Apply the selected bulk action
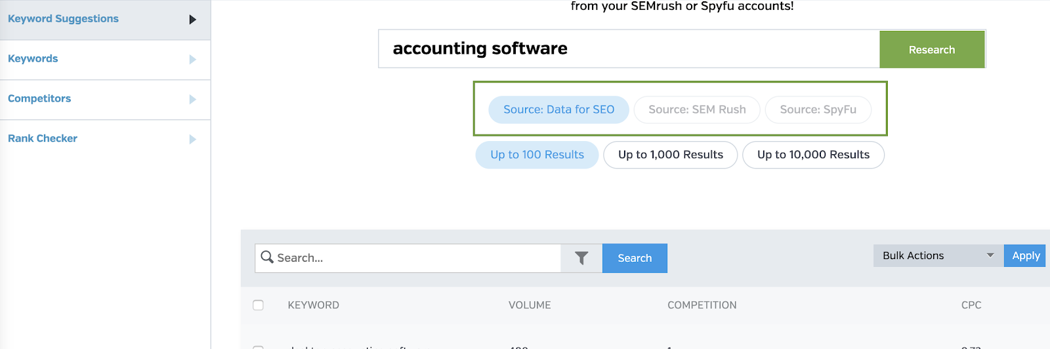Viewport: 1050px width, 349px height. click(1025, 256)
